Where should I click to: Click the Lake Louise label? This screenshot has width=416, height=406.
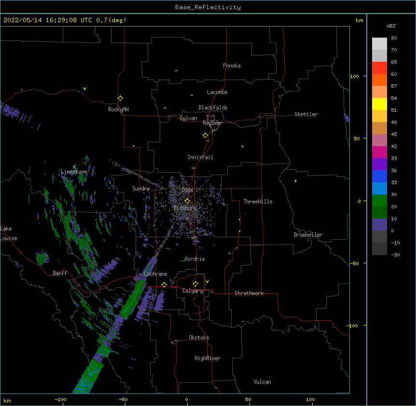tap(8, 233)
